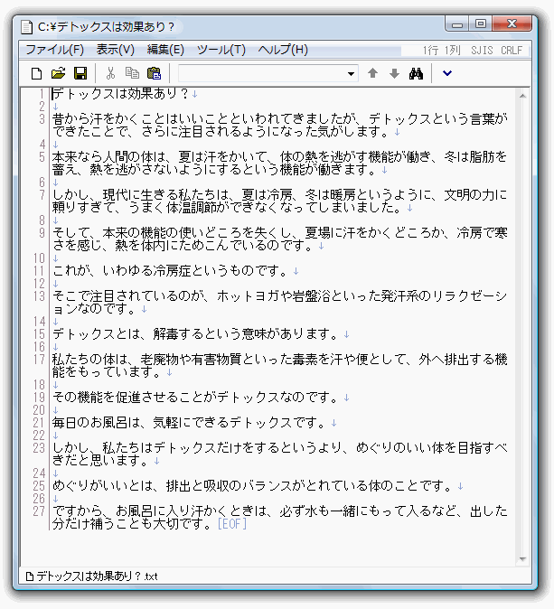Image resolution: width=554 pixels, height=609 pixels.
Task: Click the document icon in title bar
Action: 26,27
